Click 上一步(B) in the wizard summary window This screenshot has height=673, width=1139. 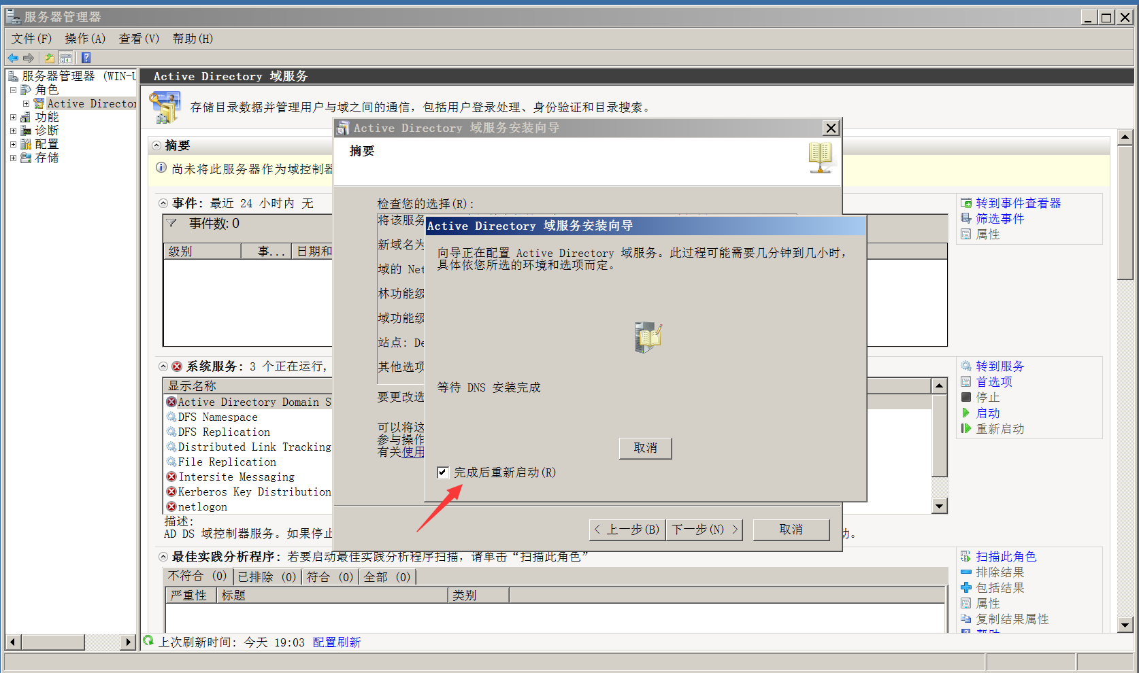point(627,530)
